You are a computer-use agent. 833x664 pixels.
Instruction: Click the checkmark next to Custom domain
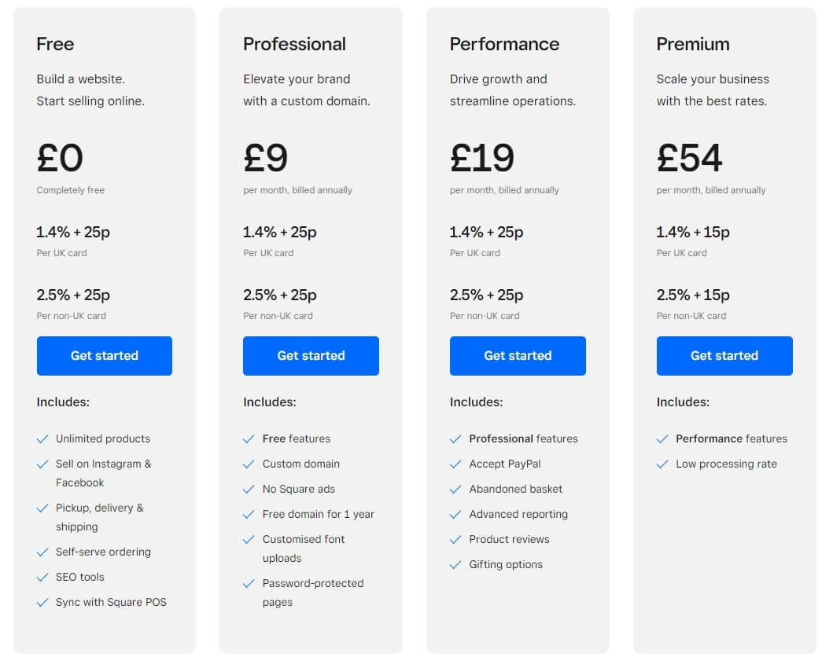[249, 464]
